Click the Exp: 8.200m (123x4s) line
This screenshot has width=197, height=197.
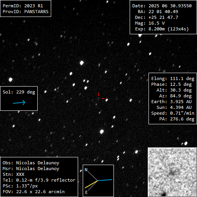tap(162, 29)
